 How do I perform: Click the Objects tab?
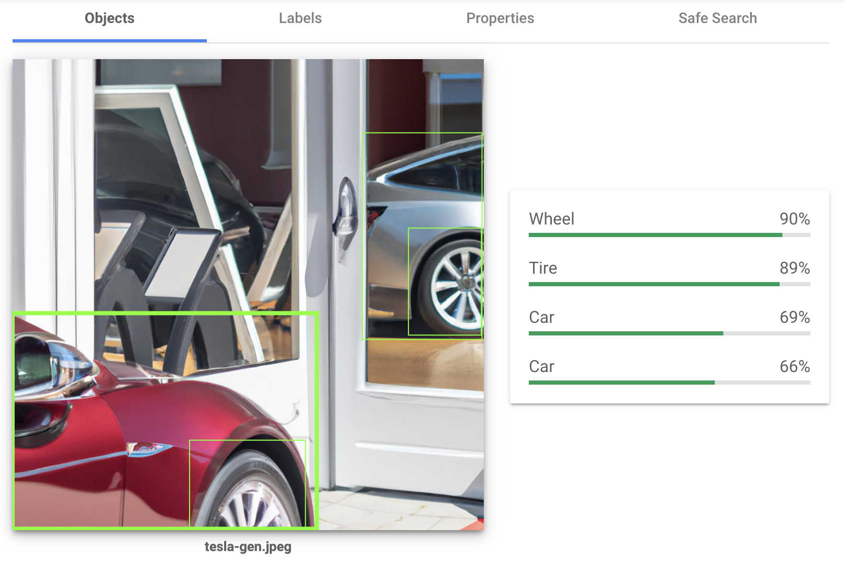coord(109,18)
